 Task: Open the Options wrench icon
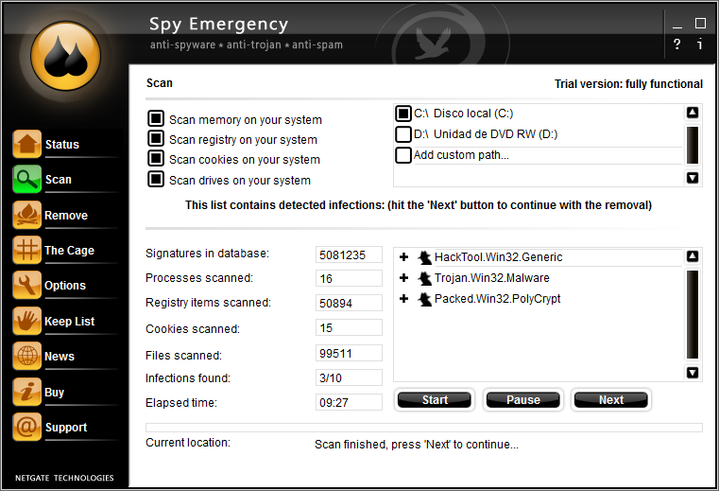(26, 285)
